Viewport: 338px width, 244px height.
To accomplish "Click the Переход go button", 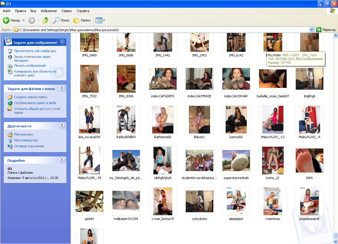I will click(326, 30).
